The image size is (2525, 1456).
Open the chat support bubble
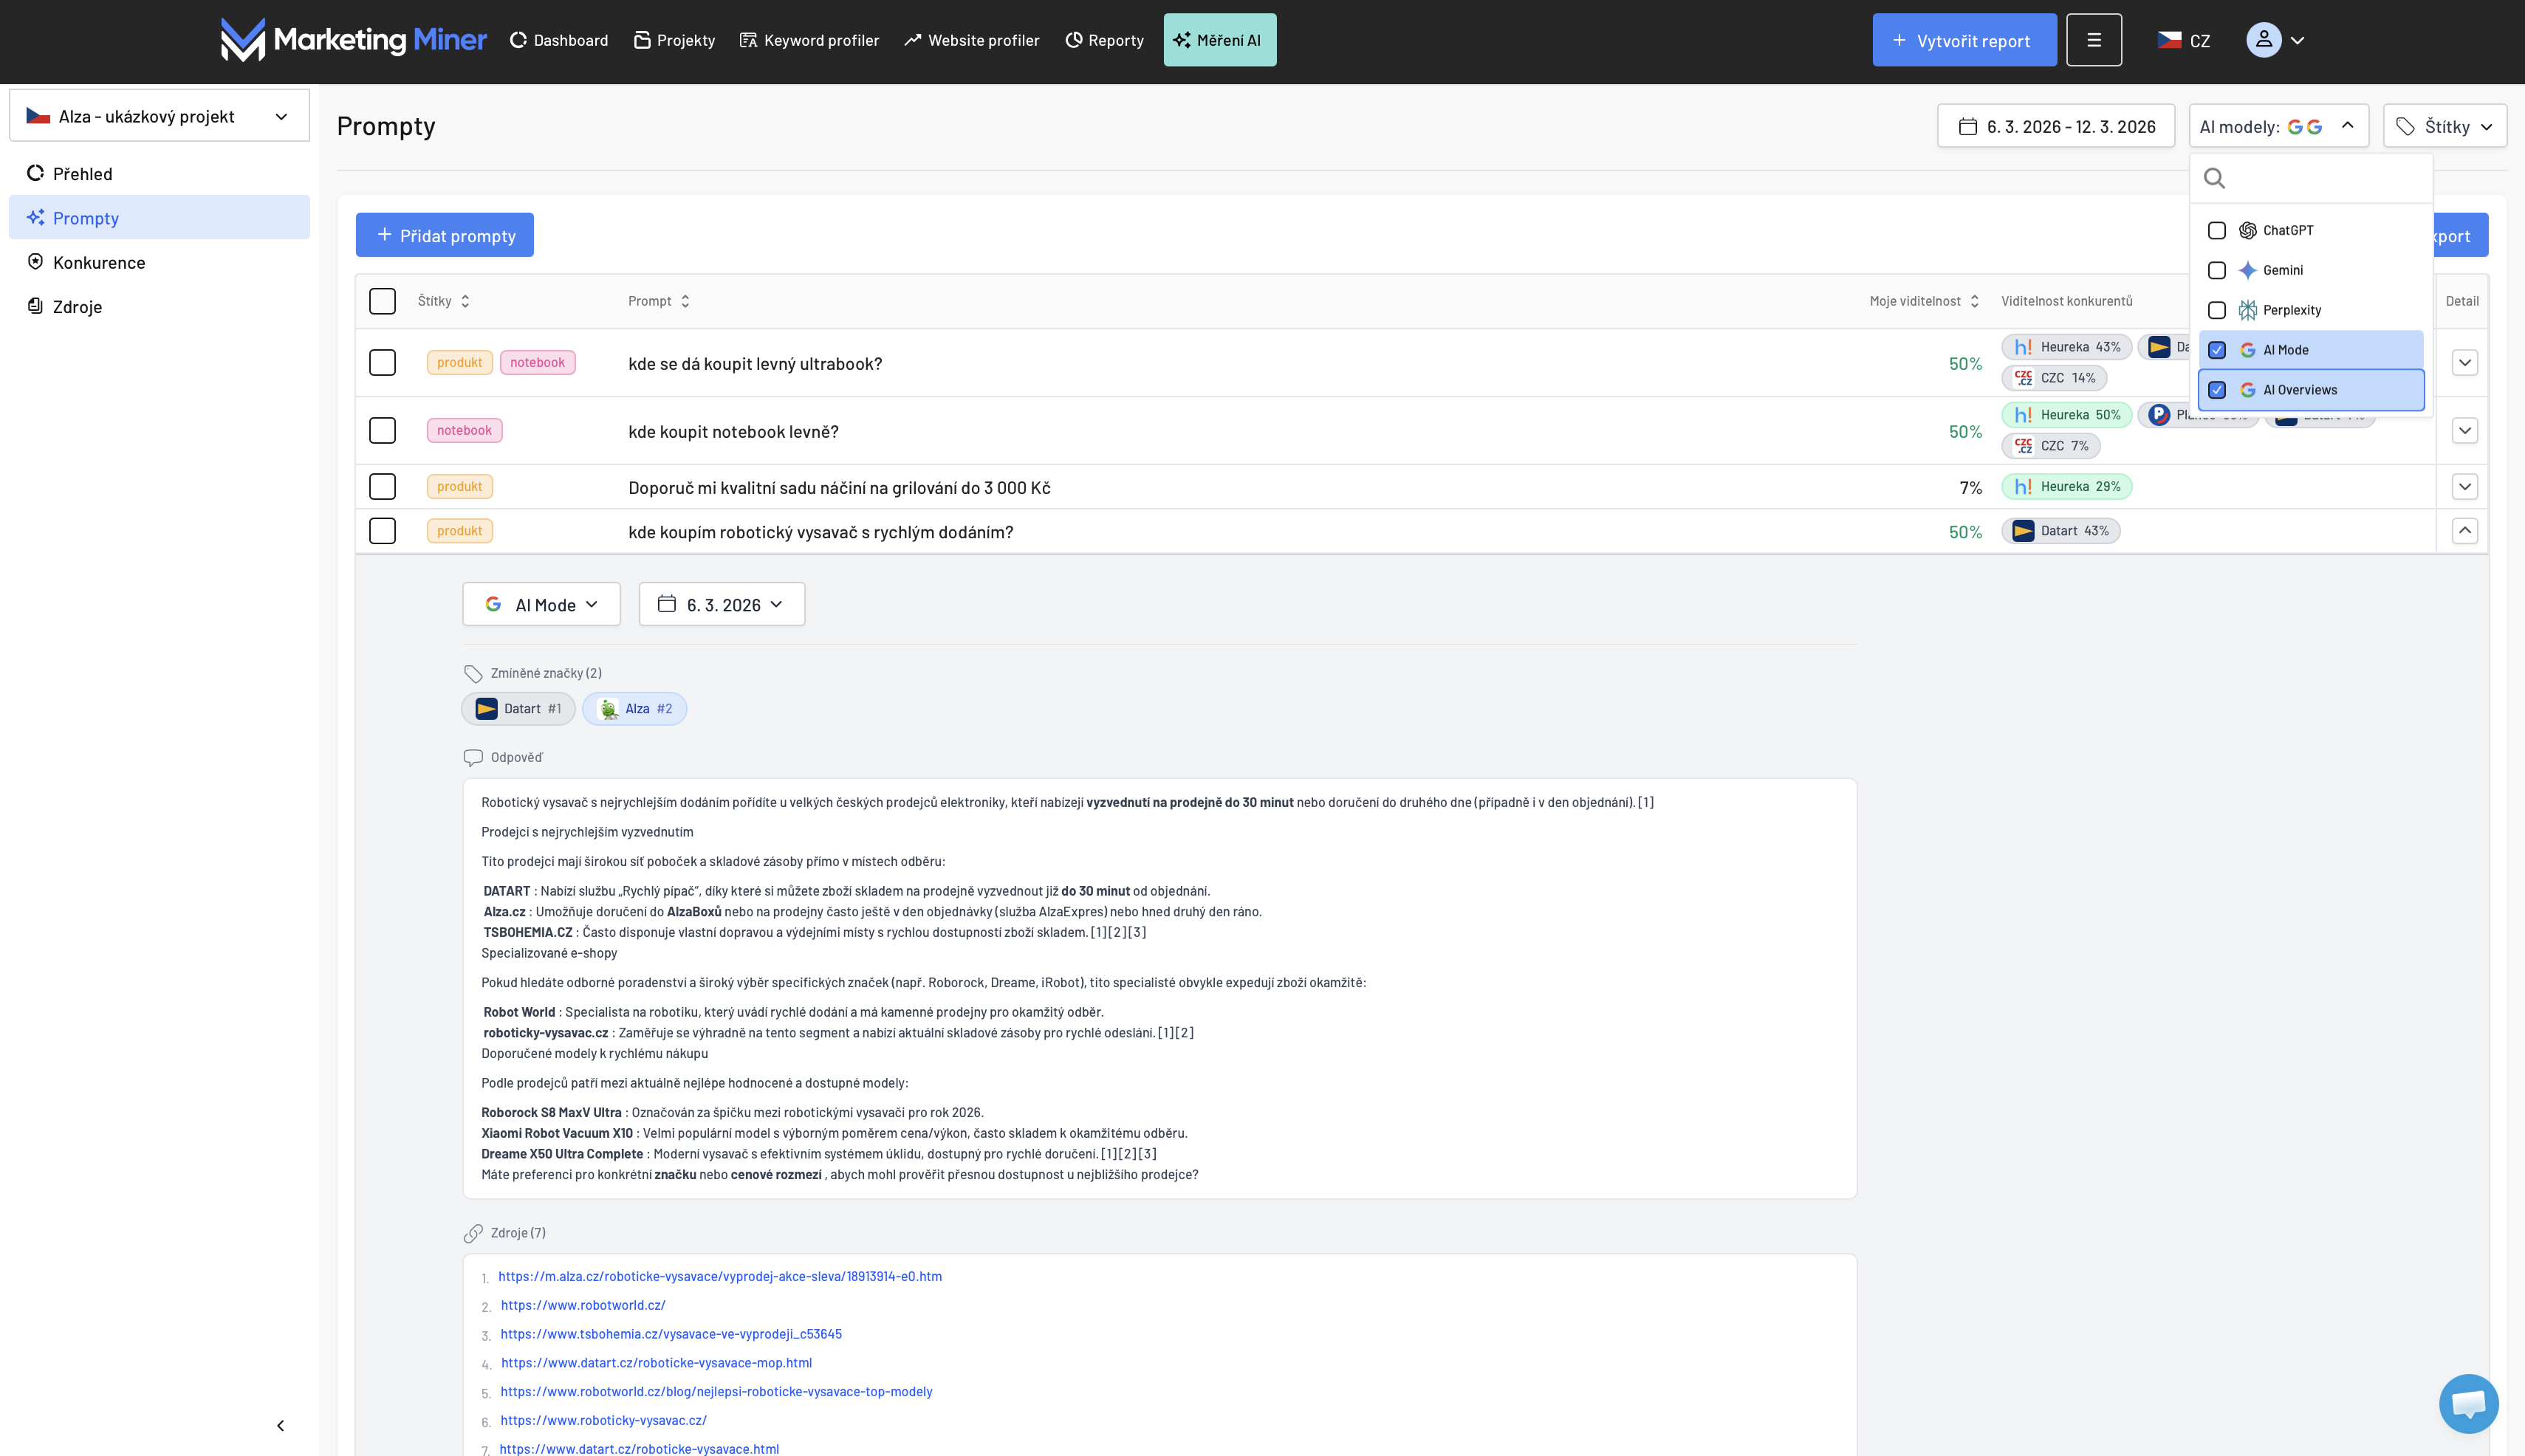tap(2468, 1403)
